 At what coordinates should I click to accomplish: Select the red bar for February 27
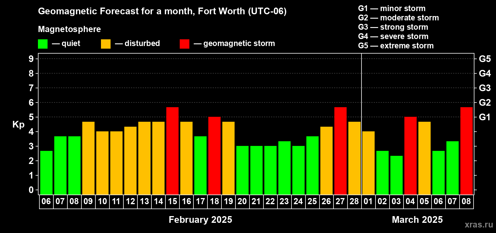point(340,151)
